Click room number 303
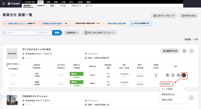Screen dimensions: 201x109 37,82
